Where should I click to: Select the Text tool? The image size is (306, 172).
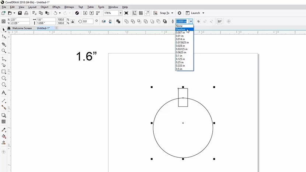tap(4, 92)
